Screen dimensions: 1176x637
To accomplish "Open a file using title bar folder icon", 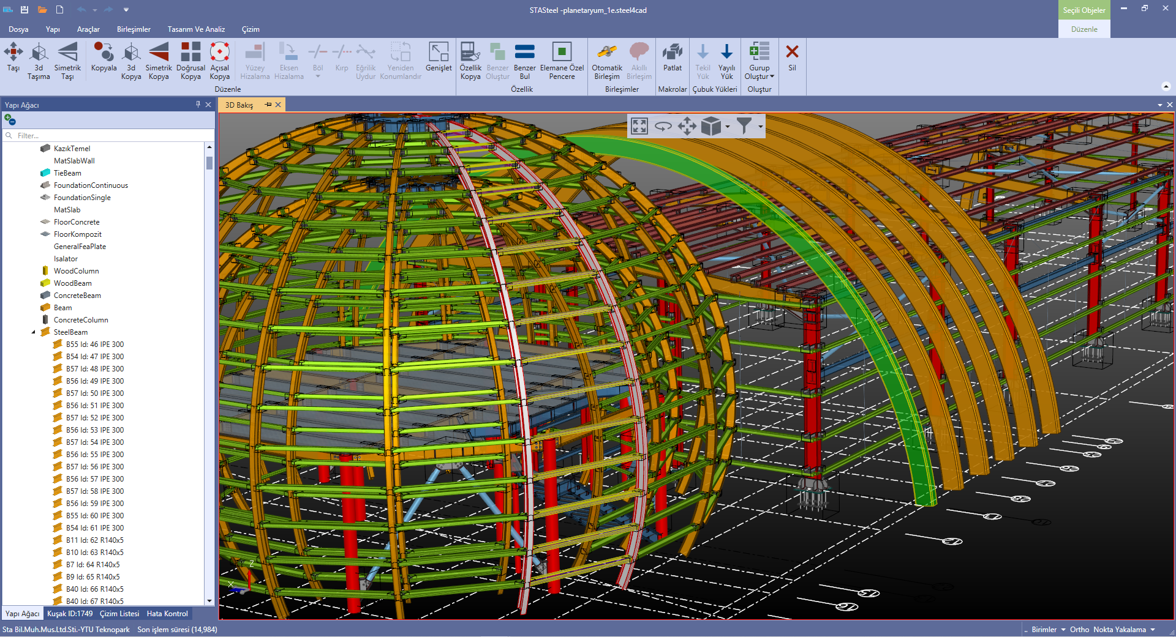I will (x=42, y=10).
